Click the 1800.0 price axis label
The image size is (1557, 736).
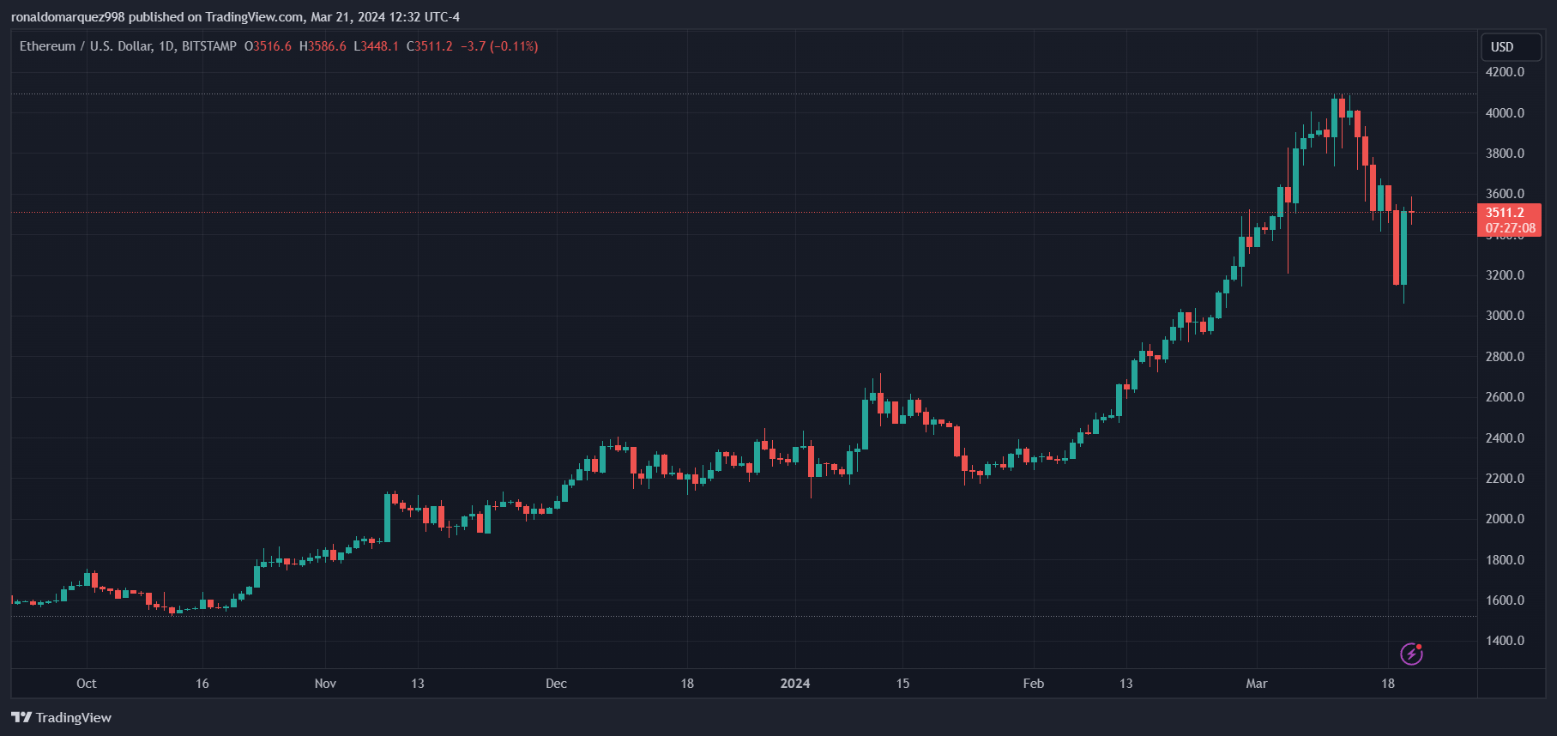point(1506,560)
